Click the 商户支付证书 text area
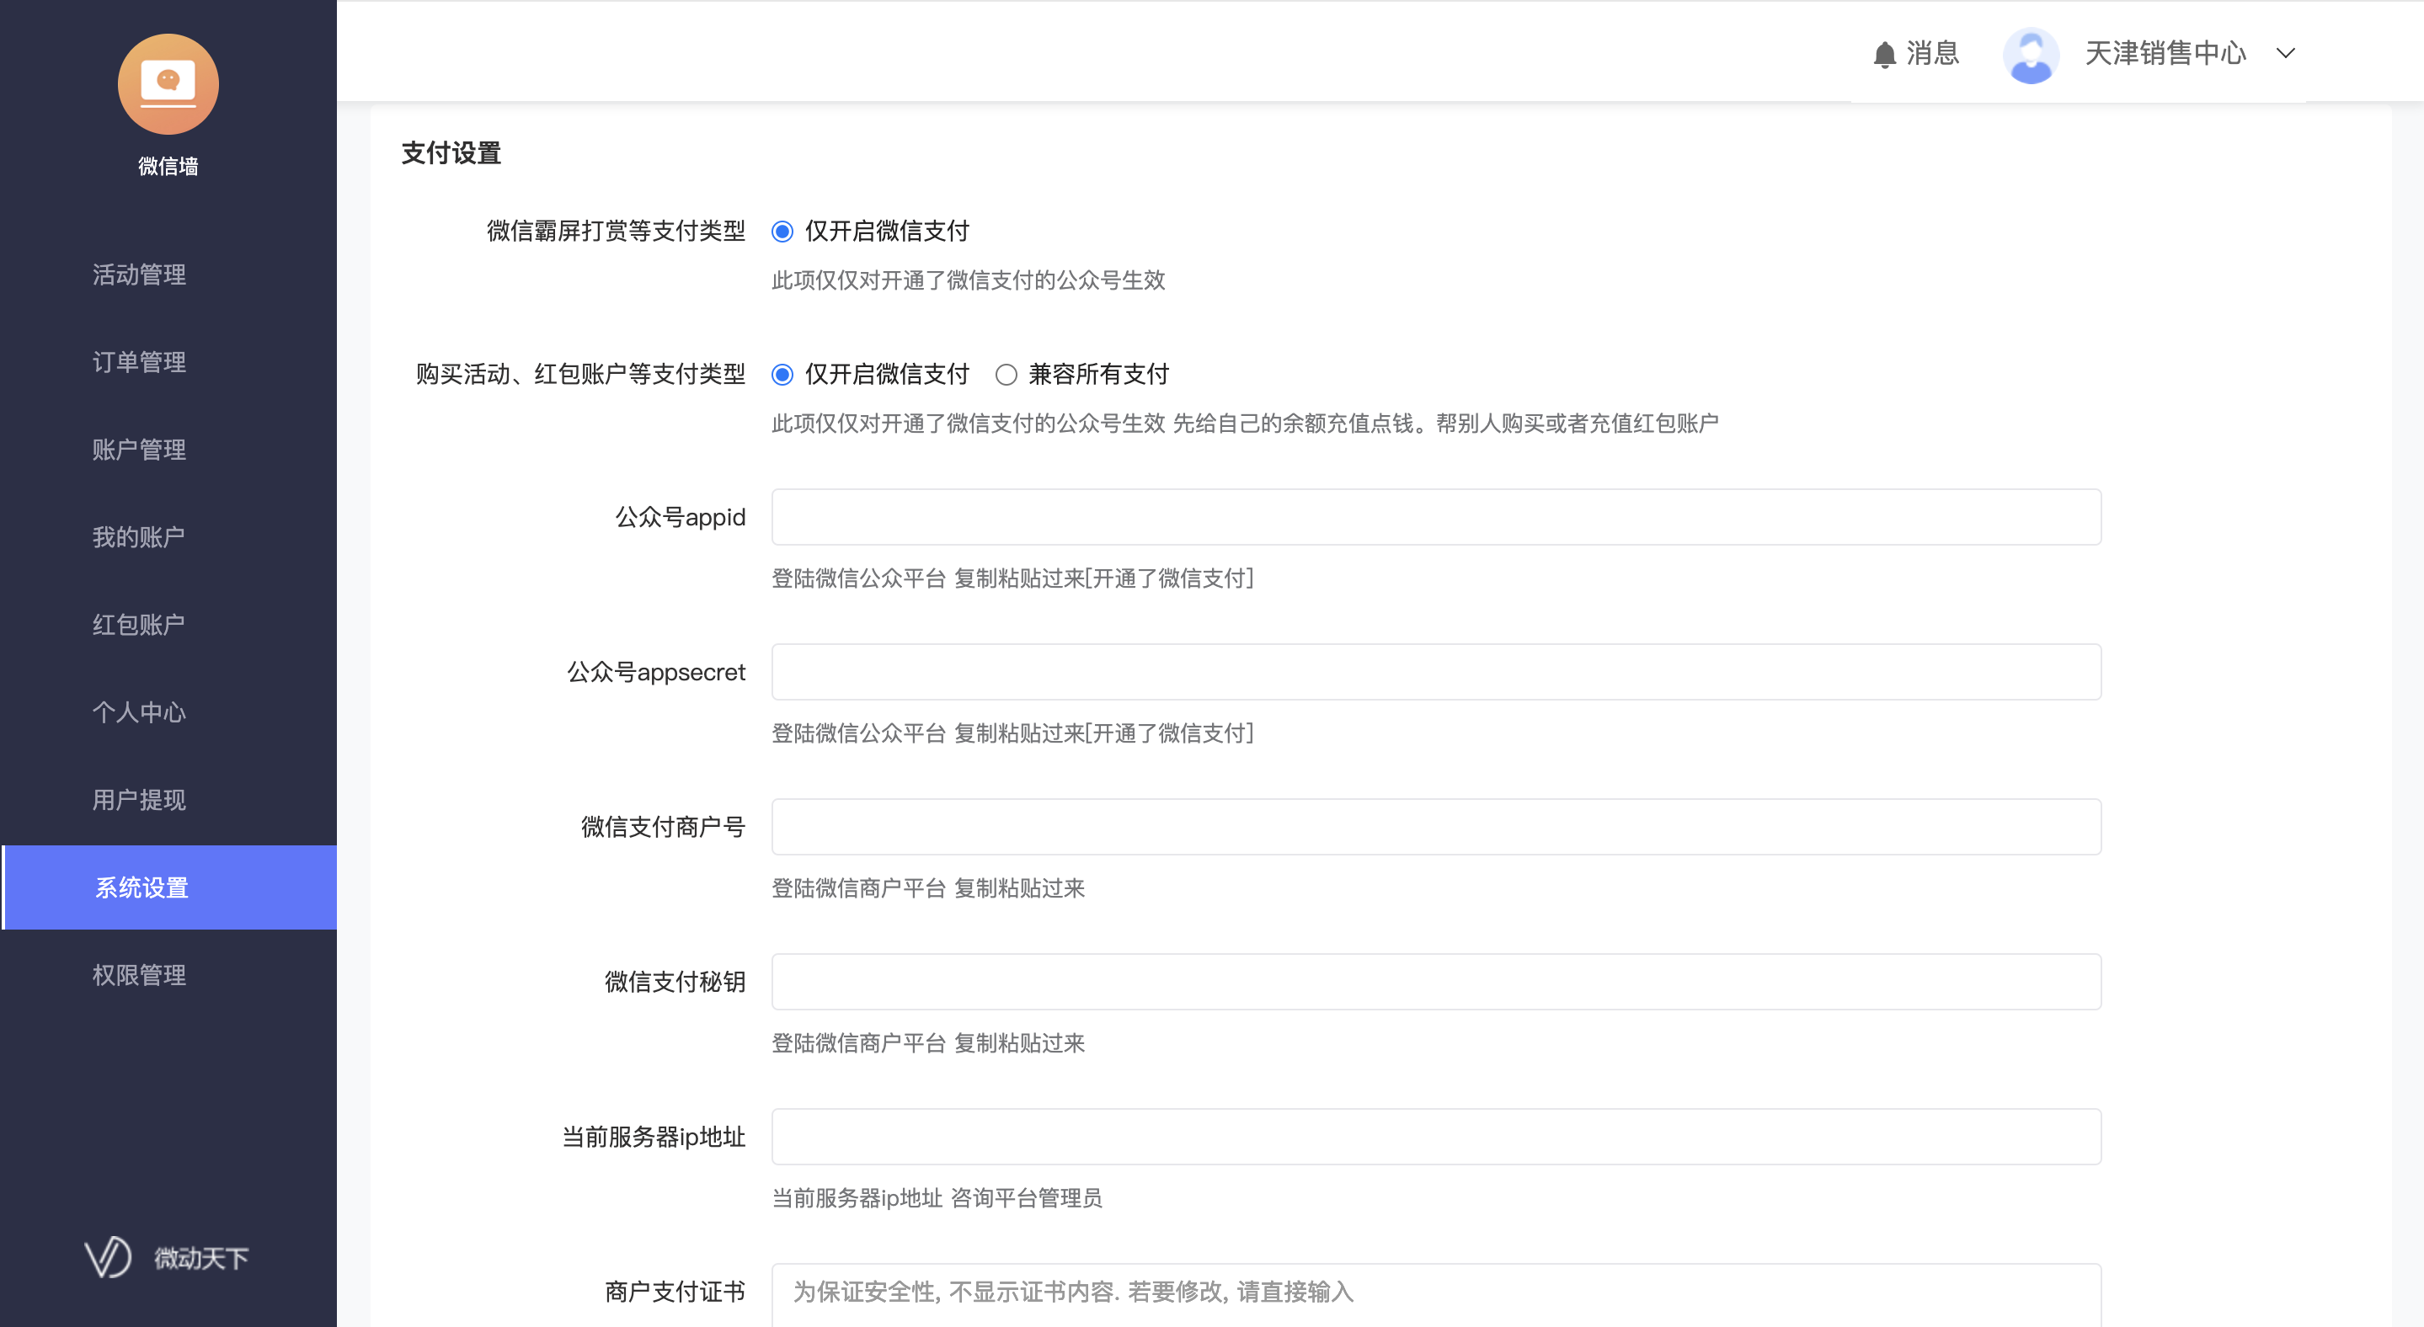 [1436, 1295]
